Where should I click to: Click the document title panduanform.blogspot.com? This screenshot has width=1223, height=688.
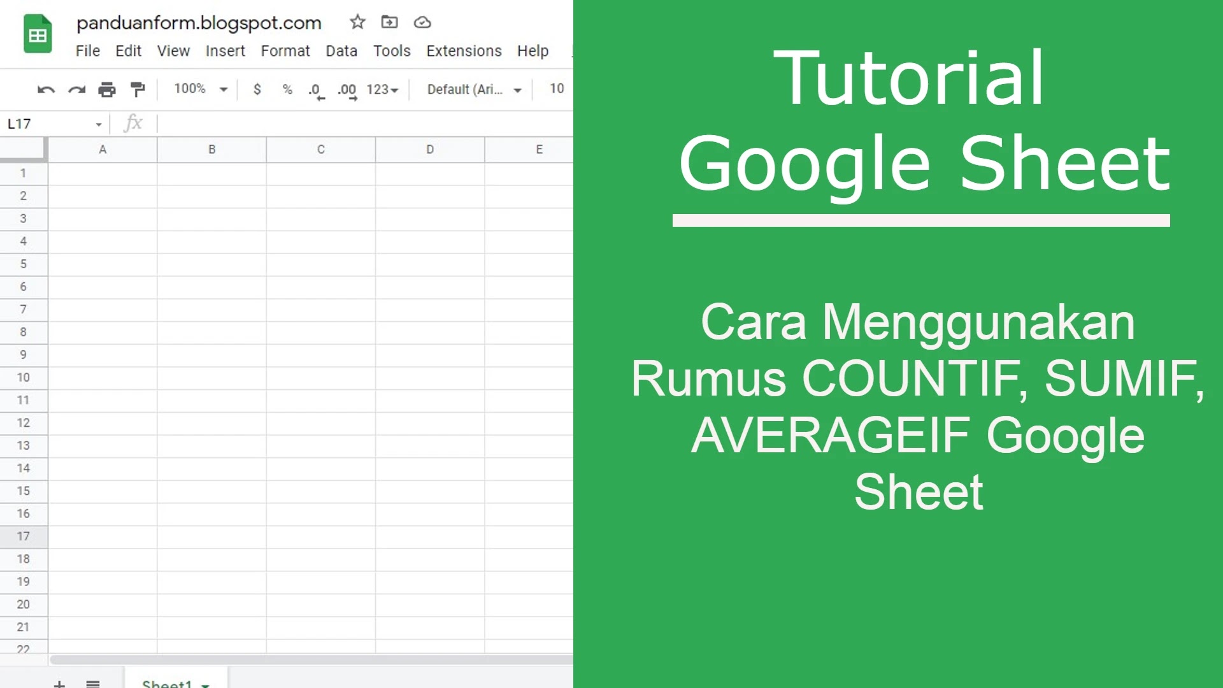[x=199, y=23]
